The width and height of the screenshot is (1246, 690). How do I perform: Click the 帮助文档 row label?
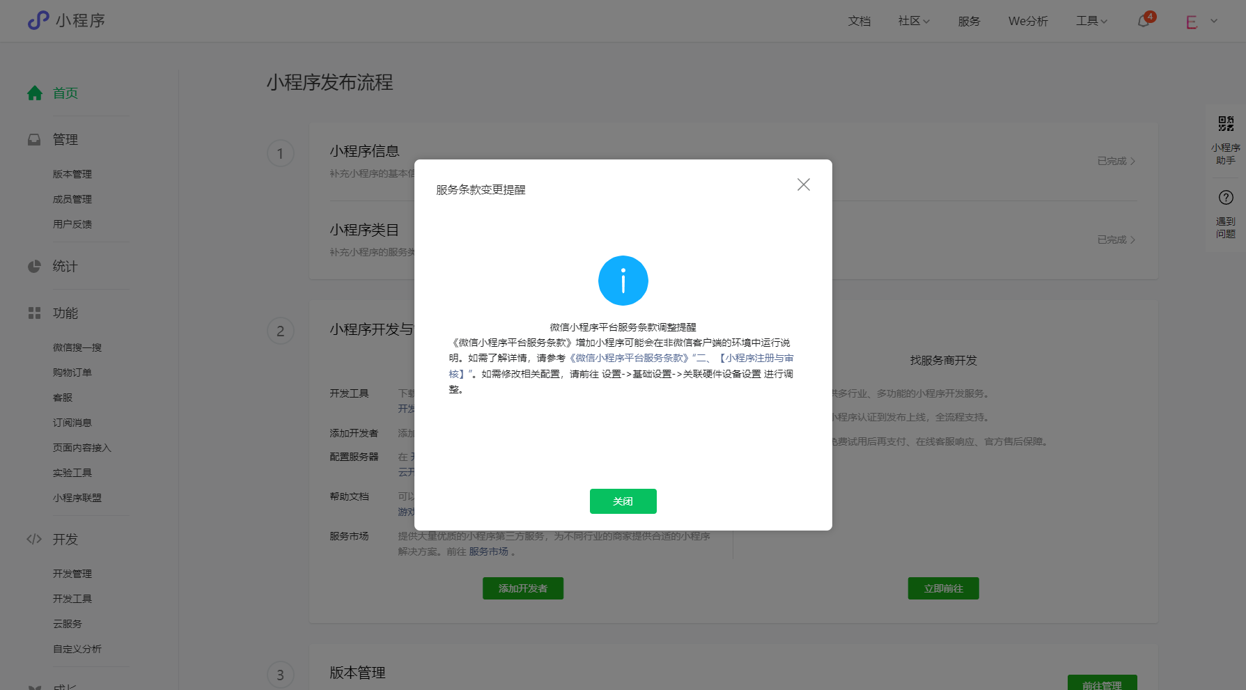(x=349, y=496)
